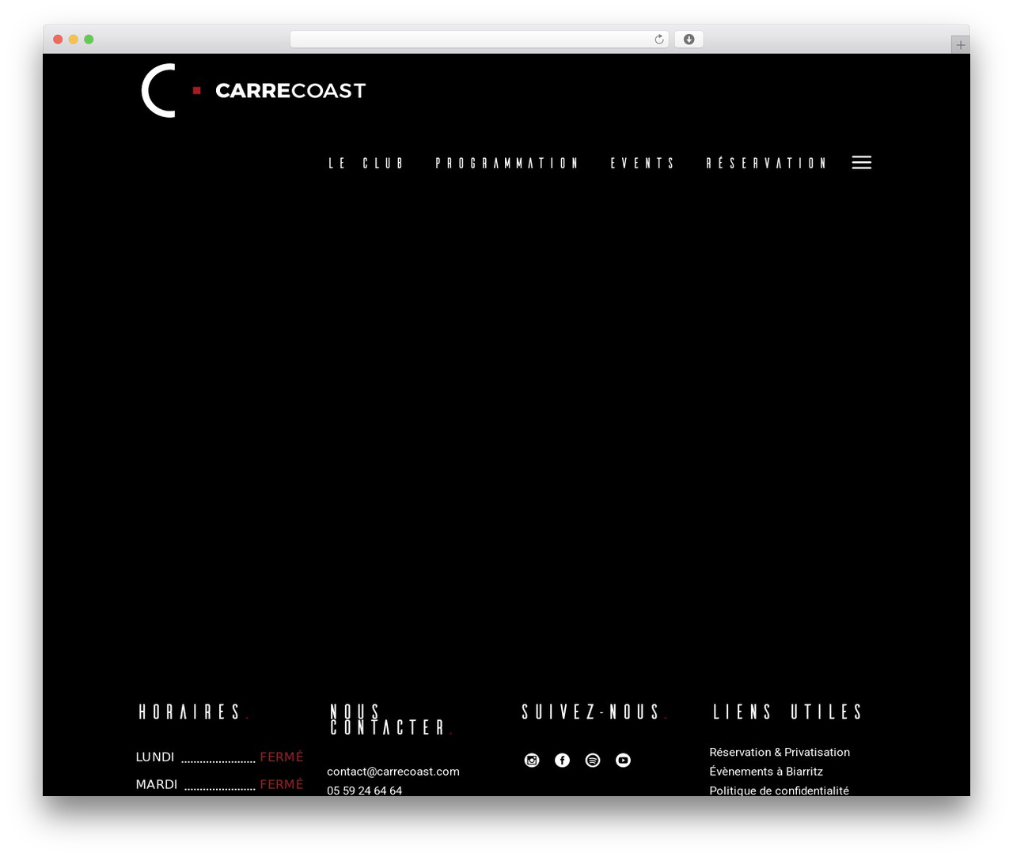Open the hamburger menu icon

pos(862,162)
